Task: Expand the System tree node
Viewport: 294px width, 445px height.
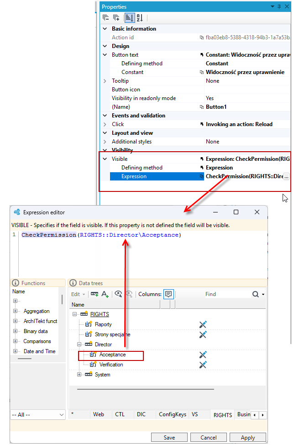Action: (x=79, y=375)
